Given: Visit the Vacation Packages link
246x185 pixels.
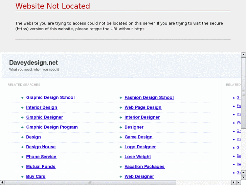Looking at the screenshot, I should tap(144, 167).
